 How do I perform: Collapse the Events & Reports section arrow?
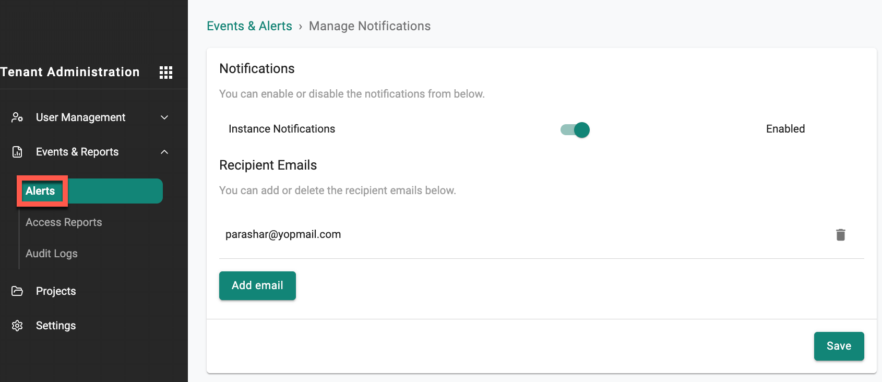coord(164,152)
